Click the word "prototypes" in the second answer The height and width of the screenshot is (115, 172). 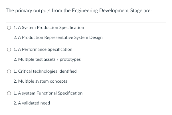[x=70, y=59]
